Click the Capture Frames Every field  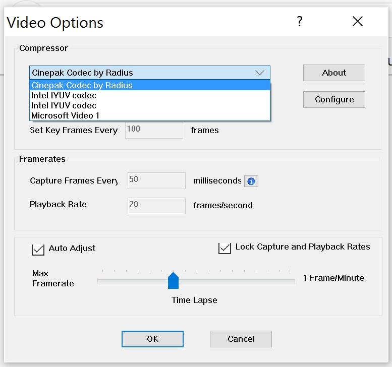[x=156, y=180]
